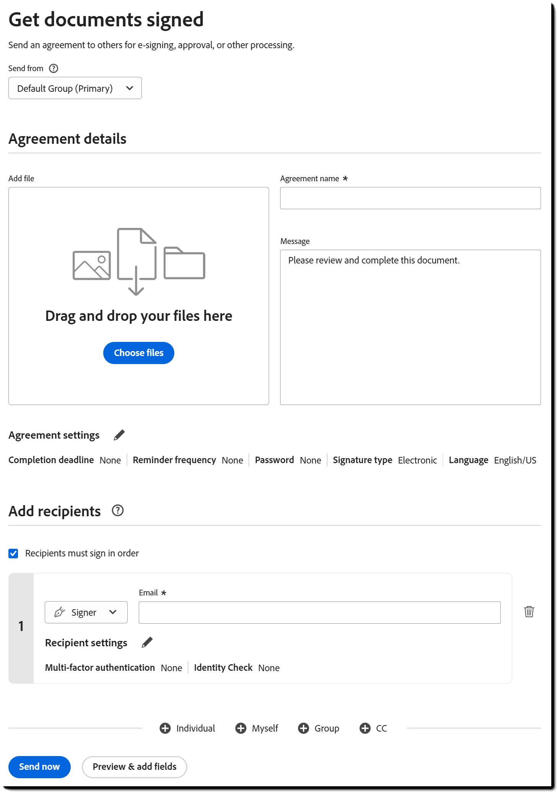Open the Send from group dropdown

[75, 88]
